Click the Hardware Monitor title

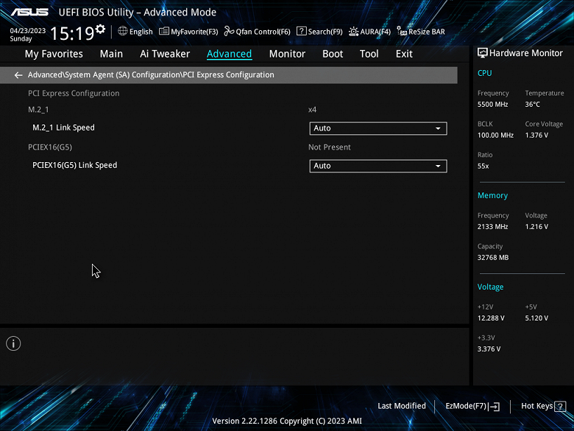point(525,53)
